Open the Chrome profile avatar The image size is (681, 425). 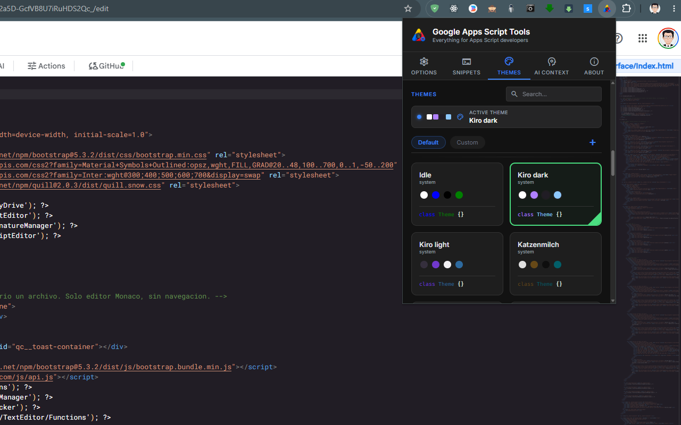coord(655,8)
